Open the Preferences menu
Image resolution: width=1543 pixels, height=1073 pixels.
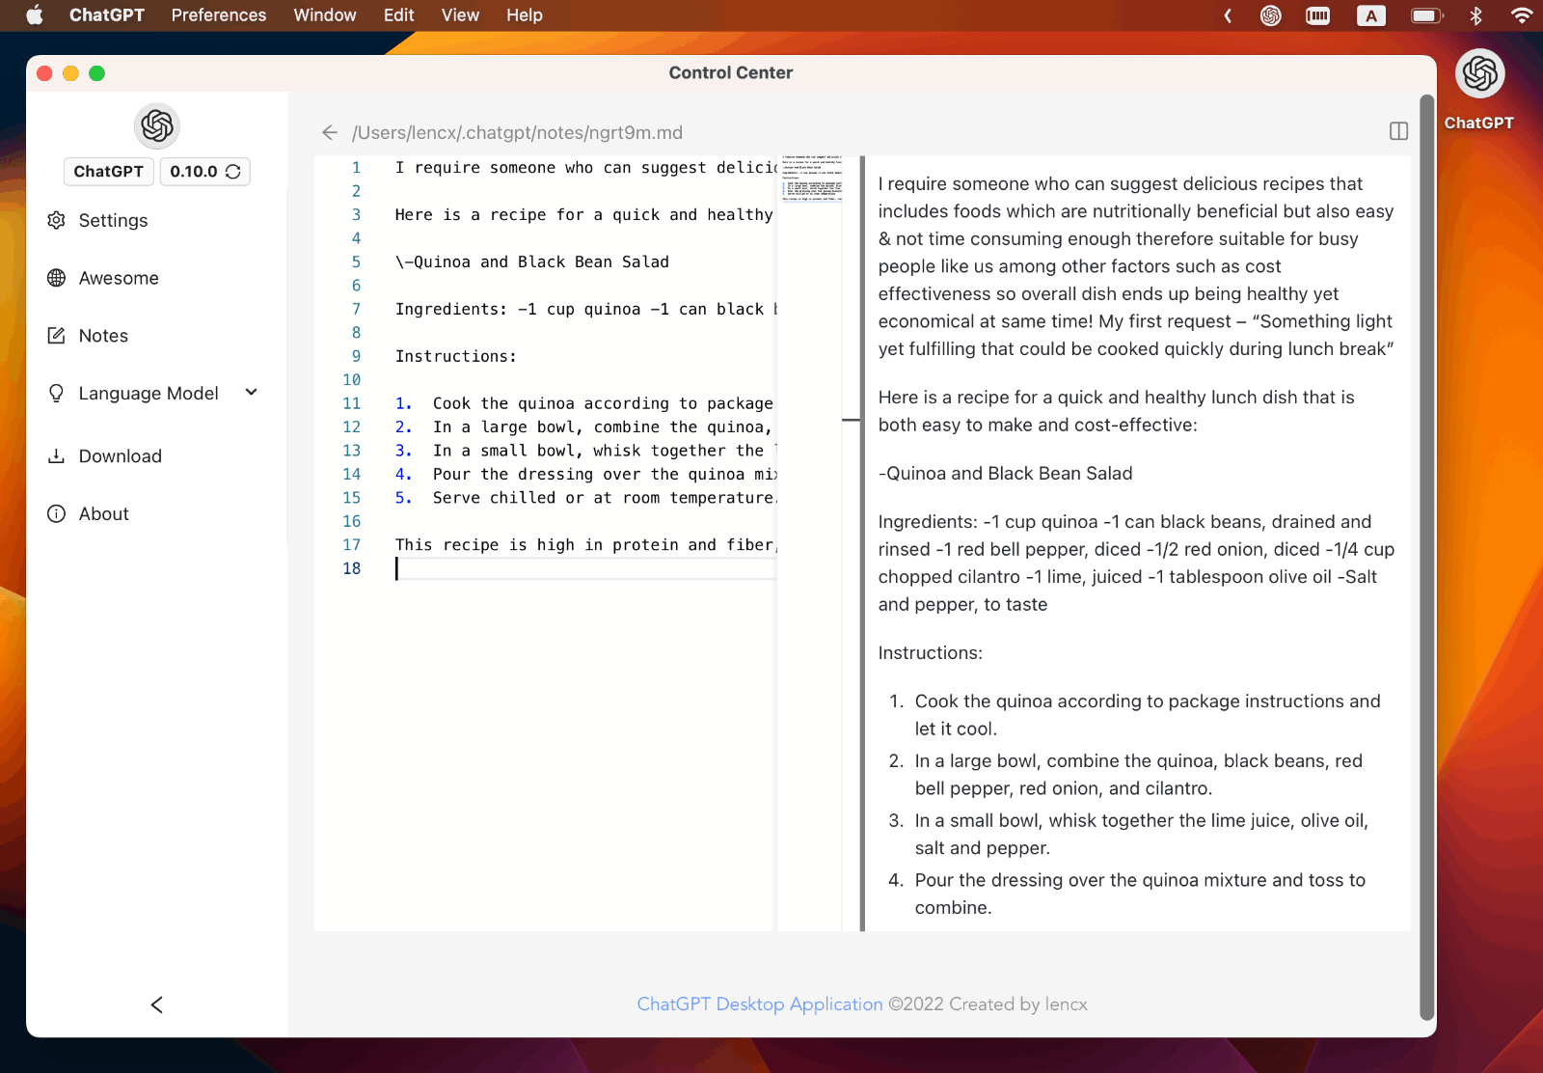coord(219,15)
